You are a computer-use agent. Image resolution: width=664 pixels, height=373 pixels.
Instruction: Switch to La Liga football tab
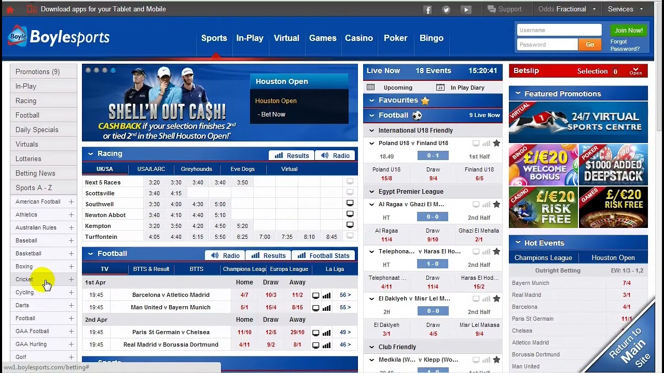[x=335, y=269]
